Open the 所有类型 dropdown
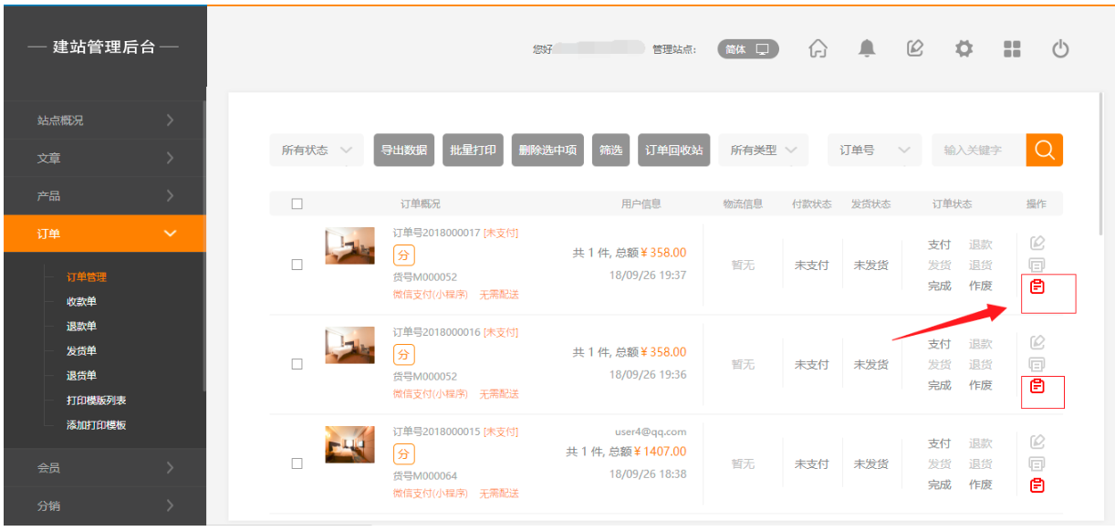This screenshot has width=1115, height=531. 764,151
